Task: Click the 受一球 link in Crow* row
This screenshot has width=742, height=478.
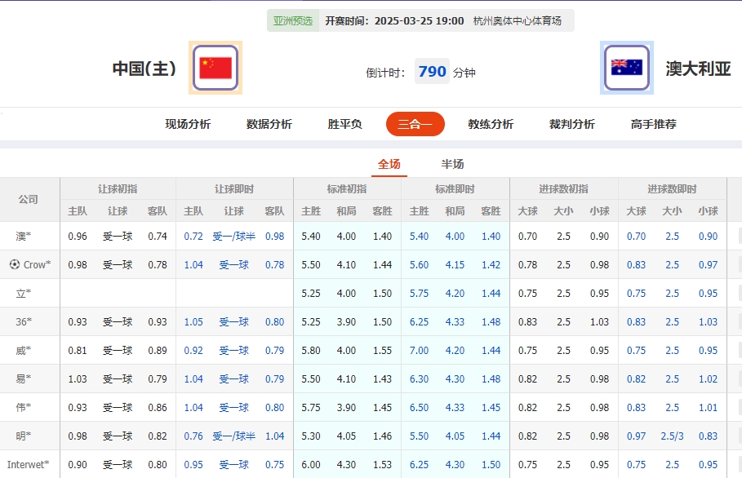Action: point(234,264)
